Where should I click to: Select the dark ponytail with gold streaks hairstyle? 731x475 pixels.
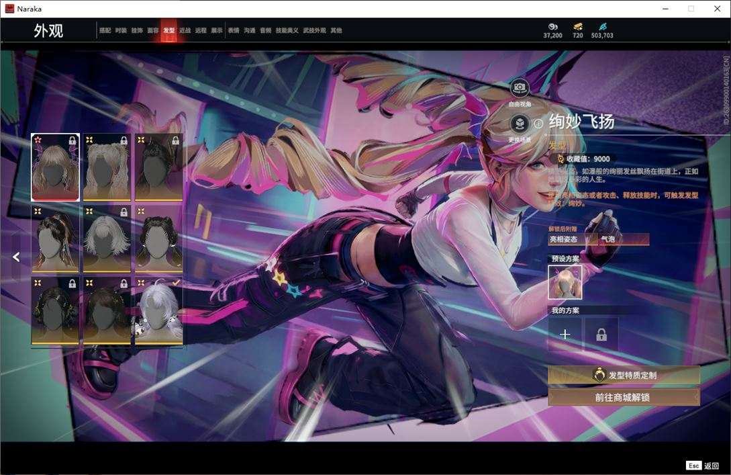pyautogui.click(x=55, y=239)
